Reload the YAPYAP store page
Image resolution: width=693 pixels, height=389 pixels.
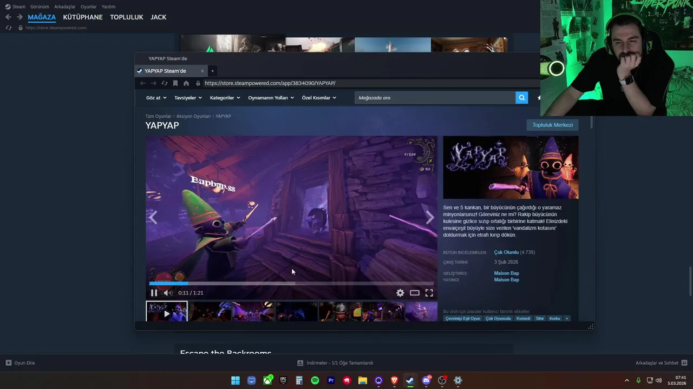tap(165, 83)
